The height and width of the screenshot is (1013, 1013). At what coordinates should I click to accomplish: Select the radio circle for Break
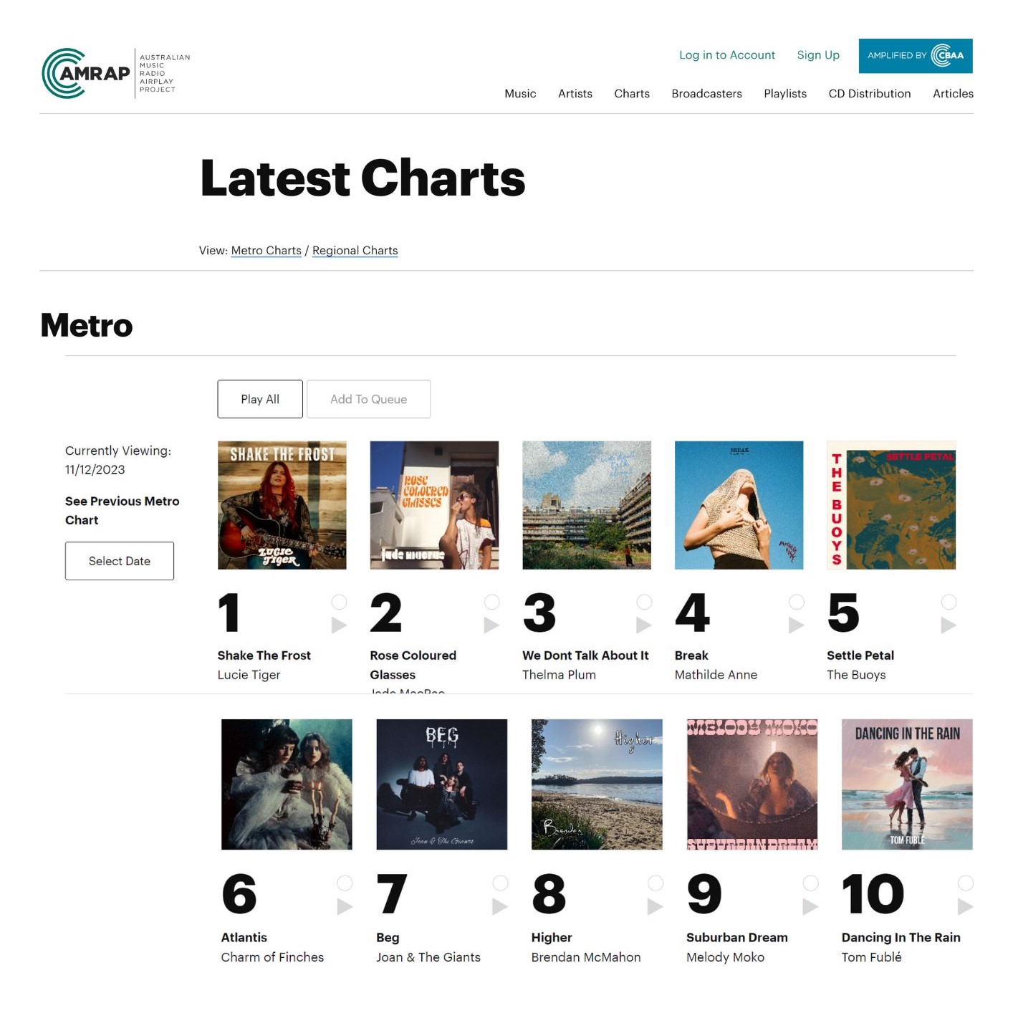click(796, 602)
